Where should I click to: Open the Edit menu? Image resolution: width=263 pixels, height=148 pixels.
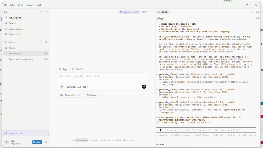point(21,5)
